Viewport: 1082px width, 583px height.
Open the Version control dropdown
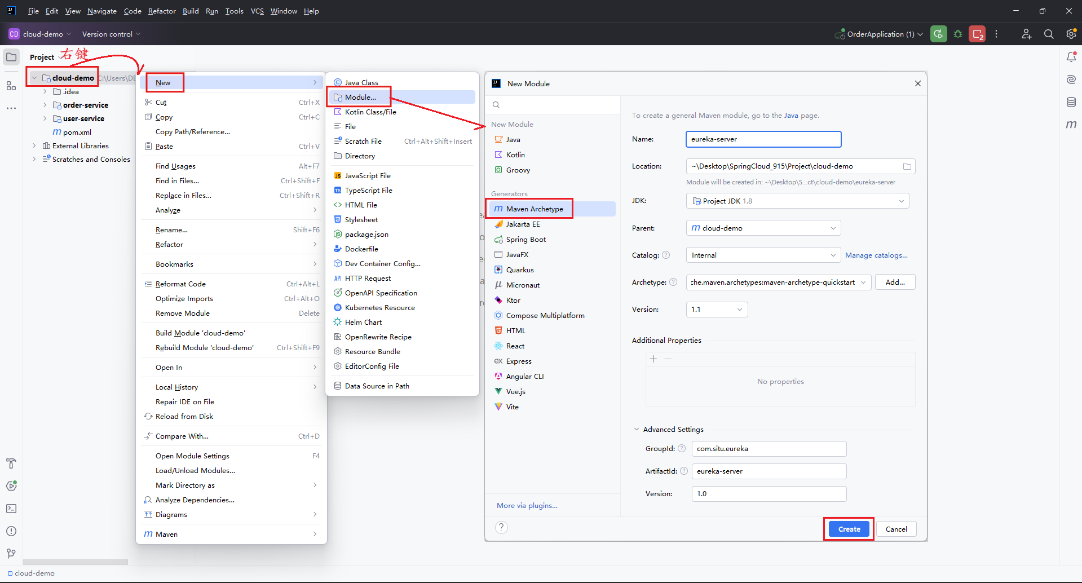[x=111, y=34]
